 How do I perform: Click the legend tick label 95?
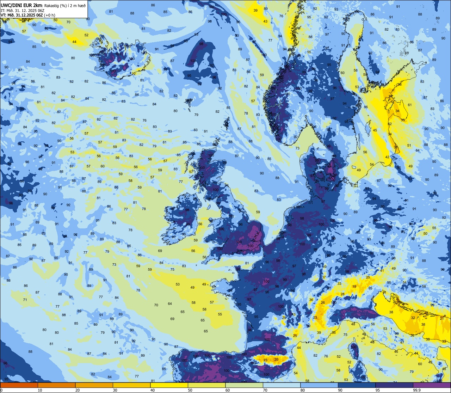tap(378, 390)
